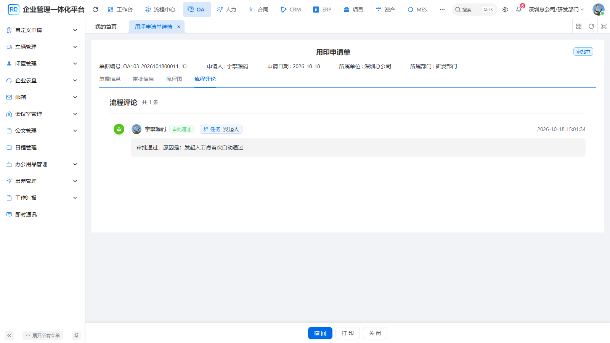610x343 pixels.
Task: Copy the document number OA103-2026101800011
Action: 185,66
